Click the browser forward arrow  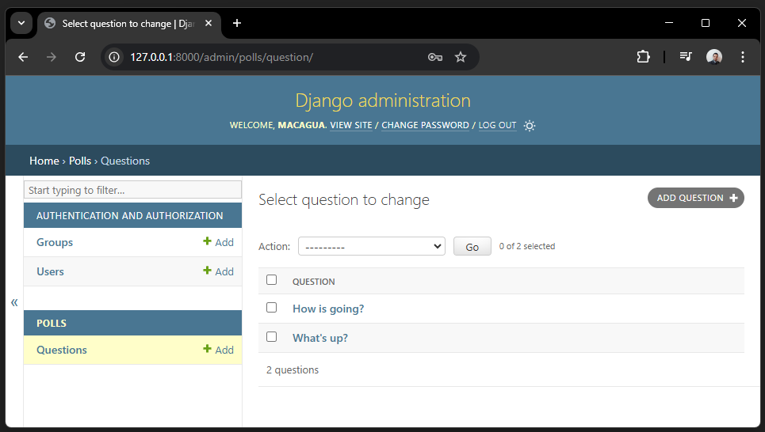click(52, 58)
